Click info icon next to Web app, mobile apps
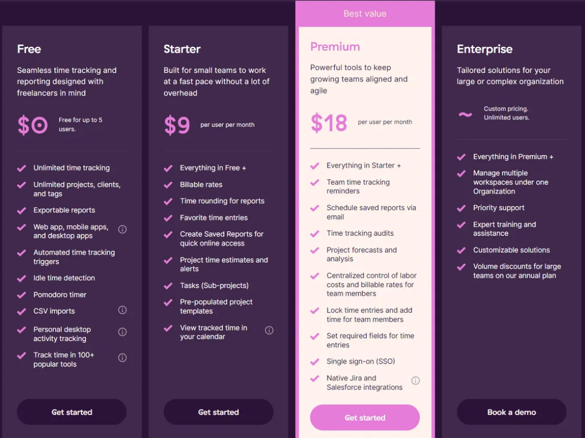Image resolution: width=585 pixels, height=438 pixels. [x=122, y=229]
